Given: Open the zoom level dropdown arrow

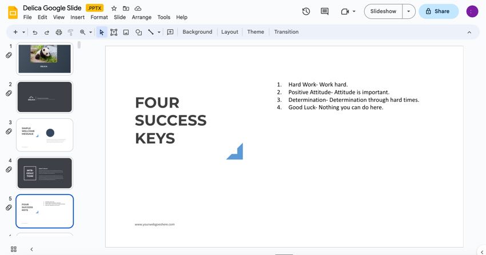Looking at the screenshot, I should pyautogui.click(x=90, y=32).
